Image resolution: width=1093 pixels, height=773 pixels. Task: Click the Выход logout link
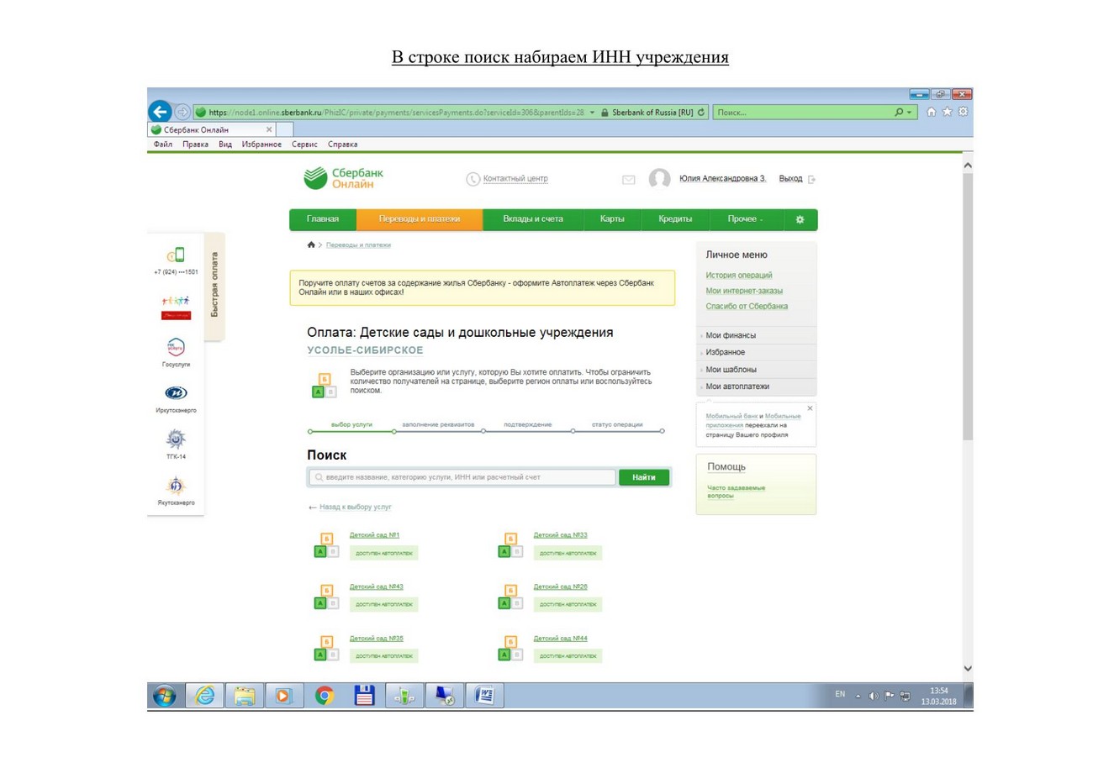click(x=791, y=179)
